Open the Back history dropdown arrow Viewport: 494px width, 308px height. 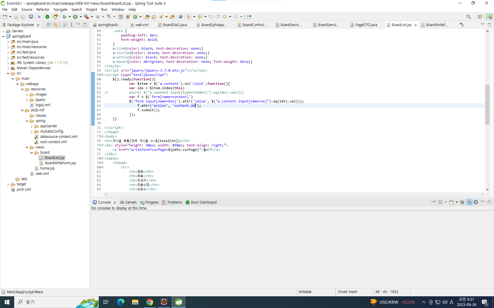coord(230,17)
